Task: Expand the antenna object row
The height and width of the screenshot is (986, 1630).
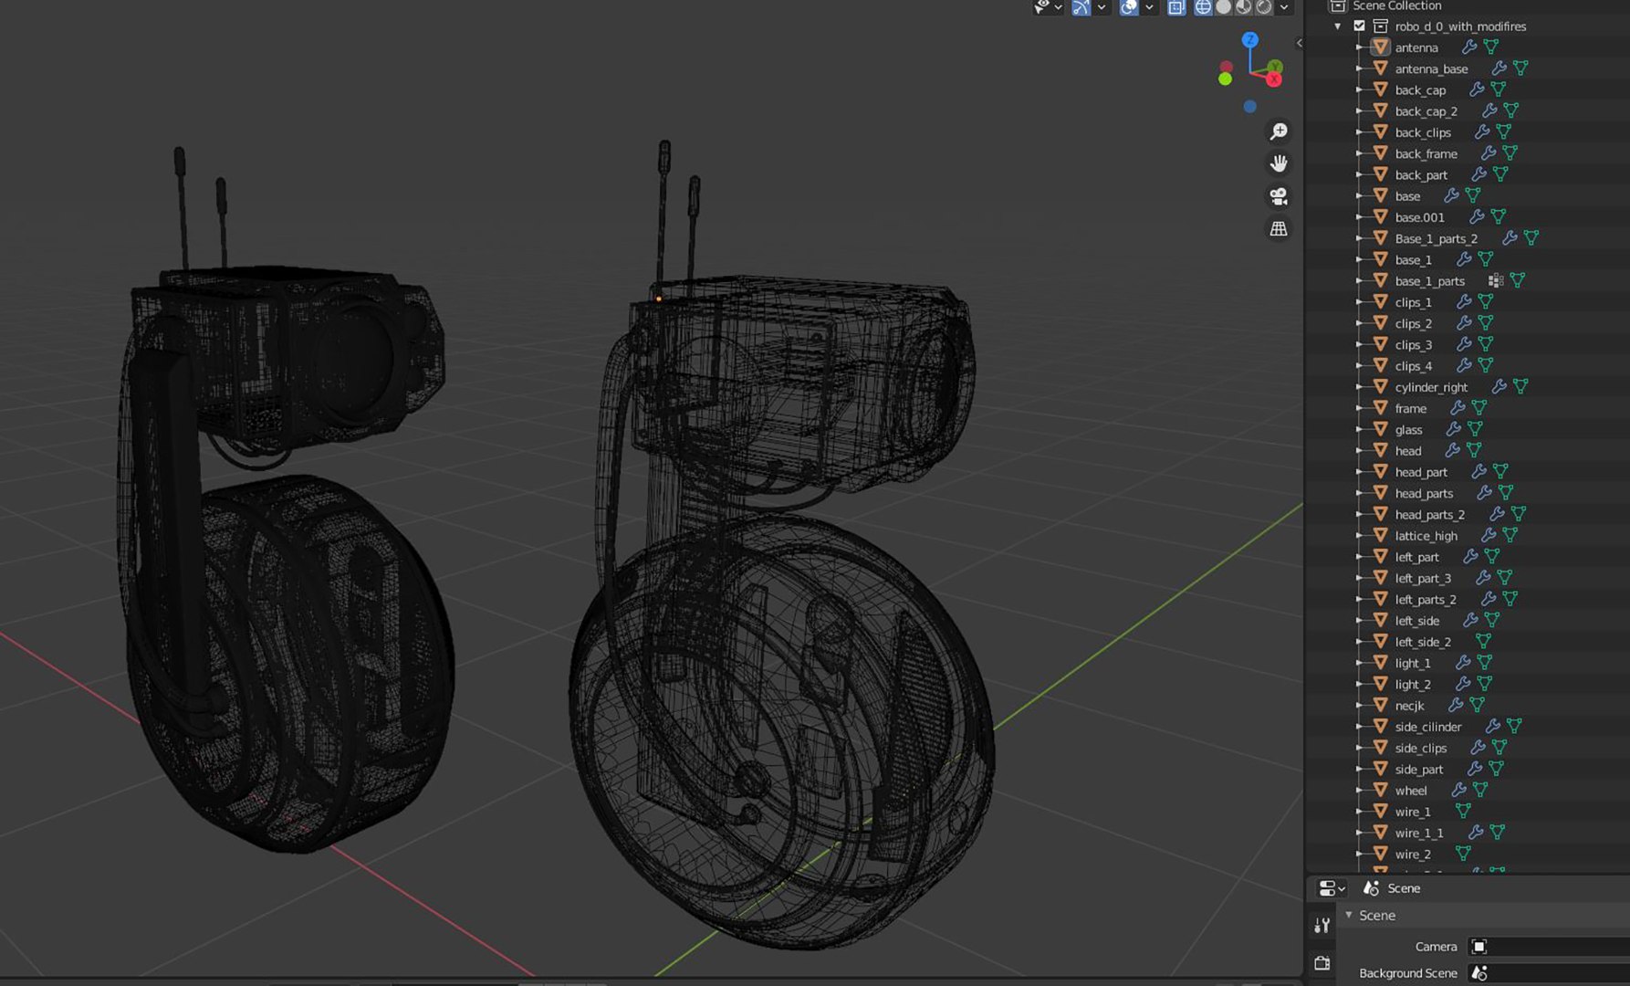Action: tap(1360, 47)
